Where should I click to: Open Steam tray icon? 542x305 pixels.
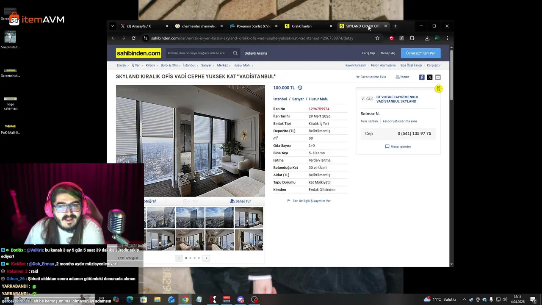(x=470, y=299)
